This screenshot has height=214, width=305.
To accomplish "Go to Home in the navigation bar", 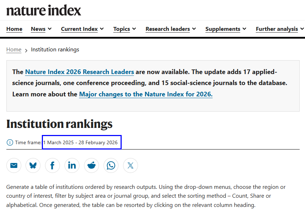I will 14,29.
